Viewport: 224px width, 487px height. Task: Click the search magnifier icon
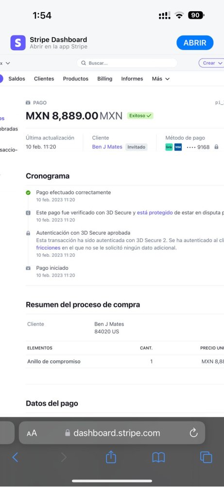click(84, 63)
